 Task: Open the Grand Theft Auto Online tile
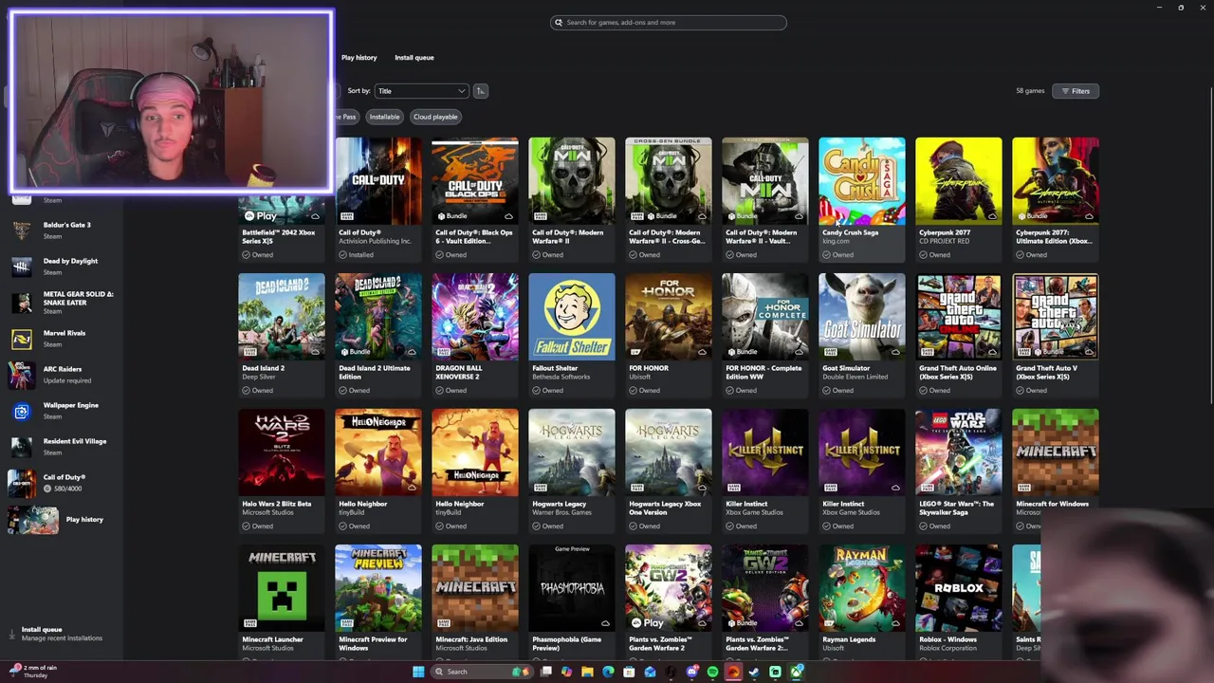[x=959, y=334]
